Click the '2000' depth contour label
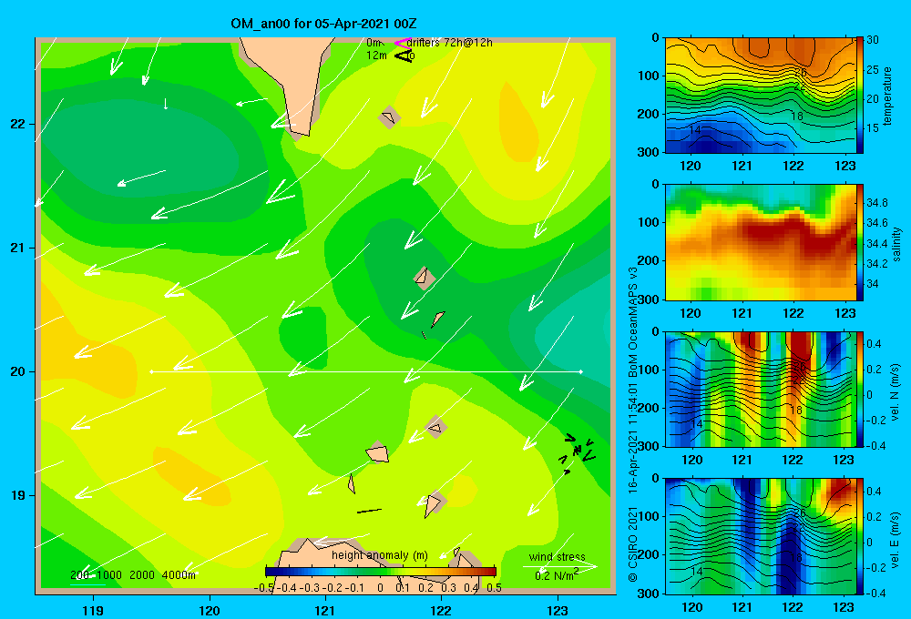This screenshot has height=619, width=911. [x=142, y=575]
